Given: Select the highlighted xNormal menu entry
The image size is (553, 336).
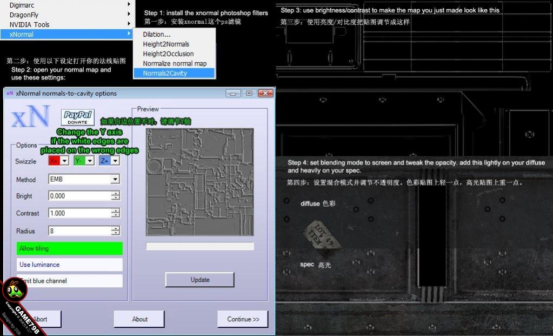Looking at the screenshot, I should (67, 34).
